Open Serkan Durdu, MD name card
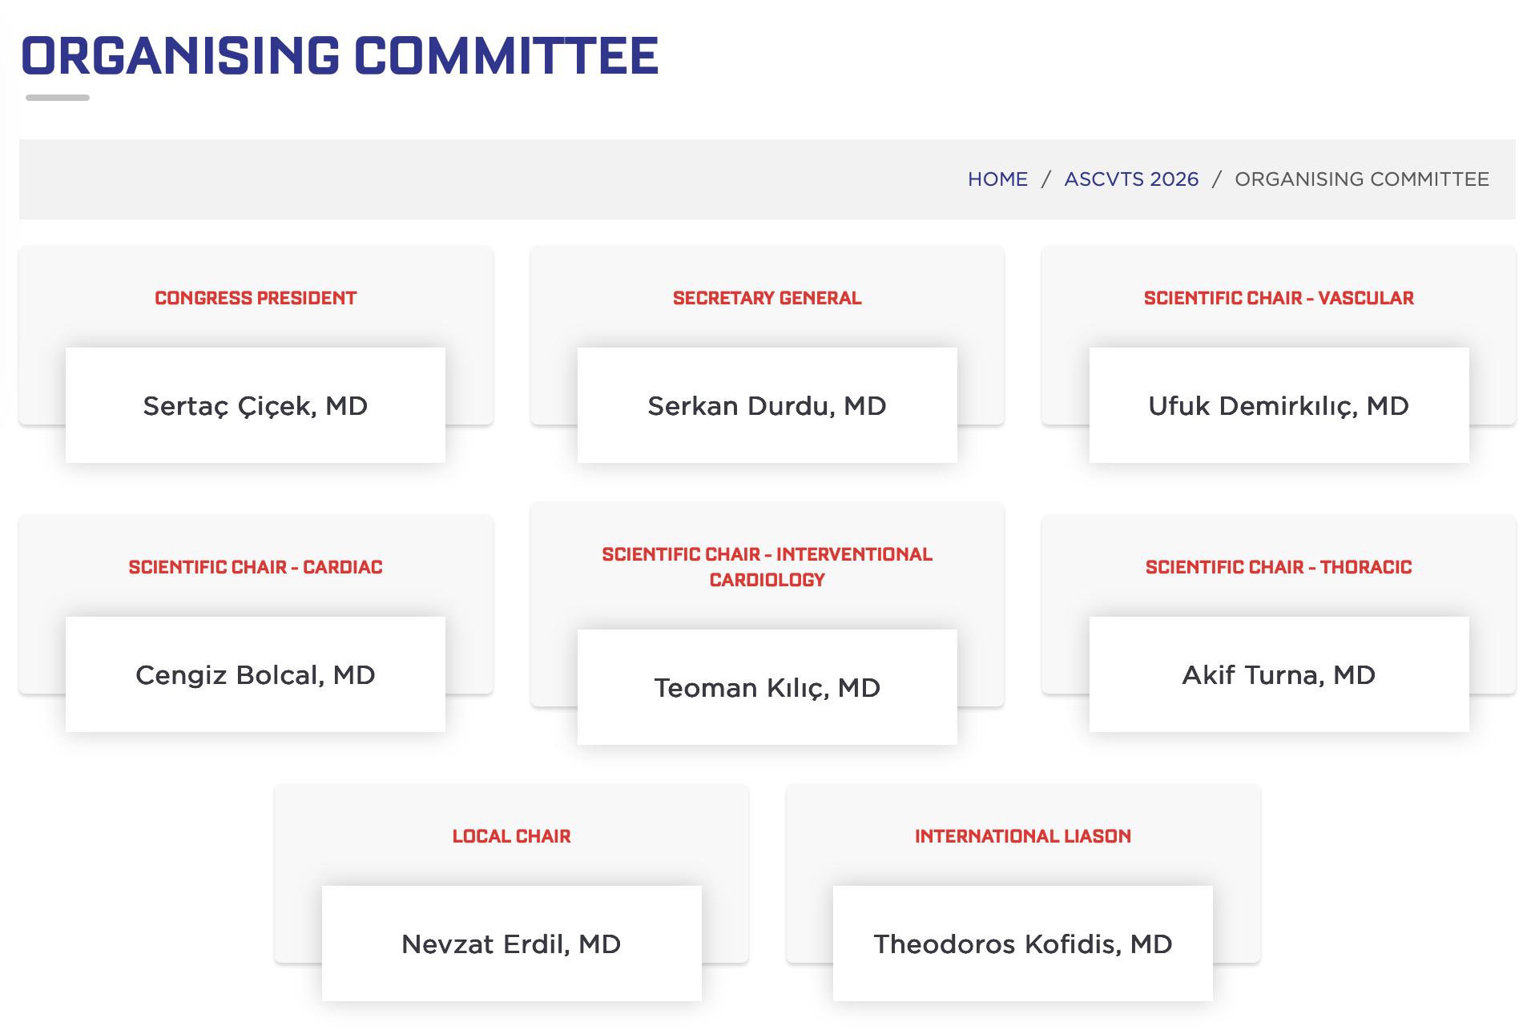The width and height of the screenshot is (1535, 1030). click(x=767, y=406)
